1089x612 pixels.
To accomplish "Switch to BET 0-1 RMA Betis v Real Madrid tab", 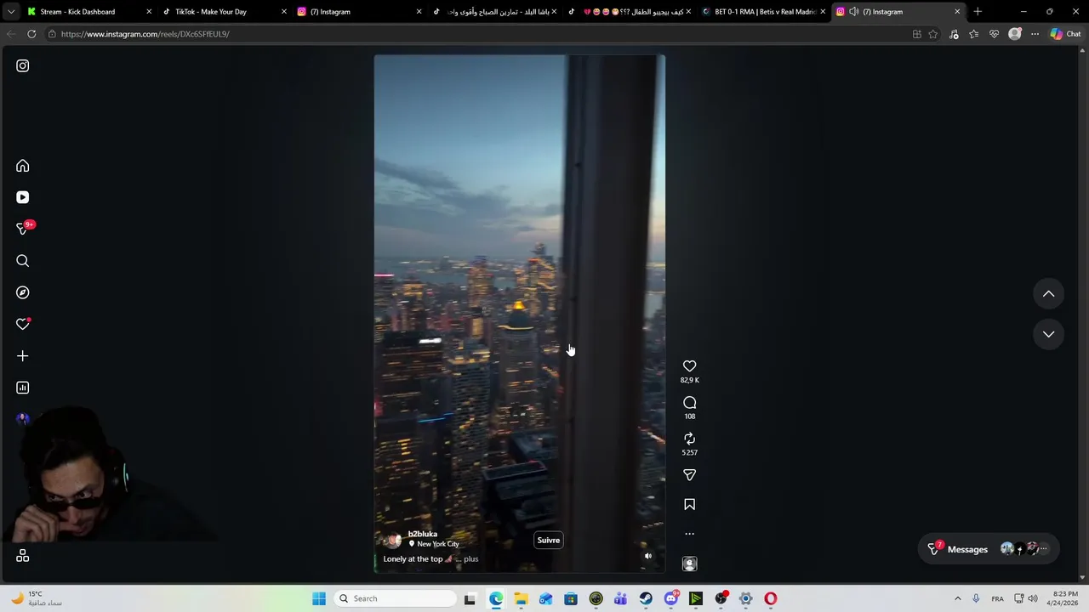I will pos(765,12).
